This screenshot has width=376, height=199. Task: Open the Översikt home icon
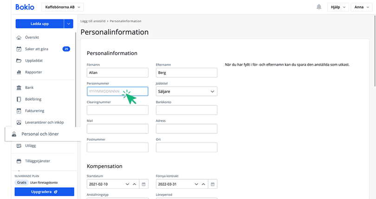tap(19, 37)
